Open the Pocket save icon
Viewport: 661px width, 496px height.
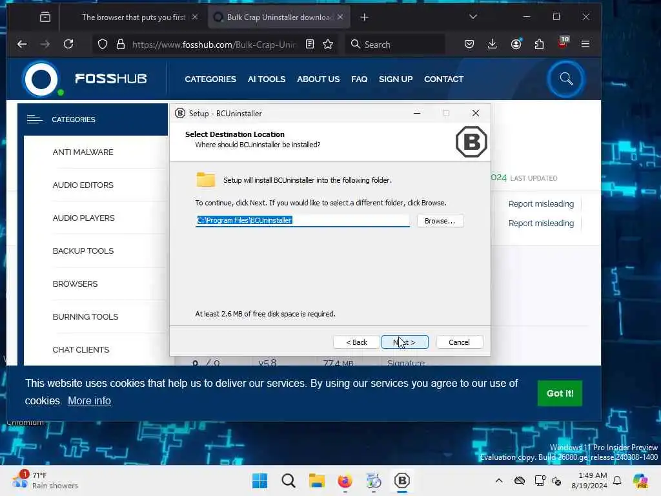[469, 44]
